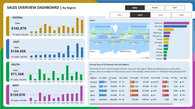Image resolution: width=195 pixels, height=109 pixels.
Task: Sort table by PY Qty column header
Action: coord(174,78)
